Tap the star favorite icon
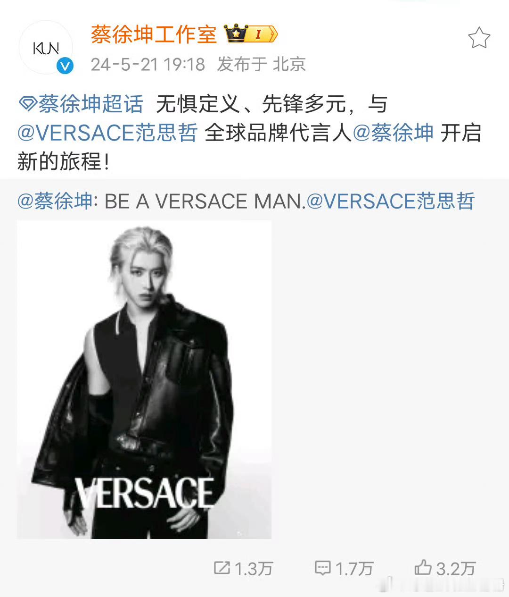The image size is (509, 597). point(479,38)
